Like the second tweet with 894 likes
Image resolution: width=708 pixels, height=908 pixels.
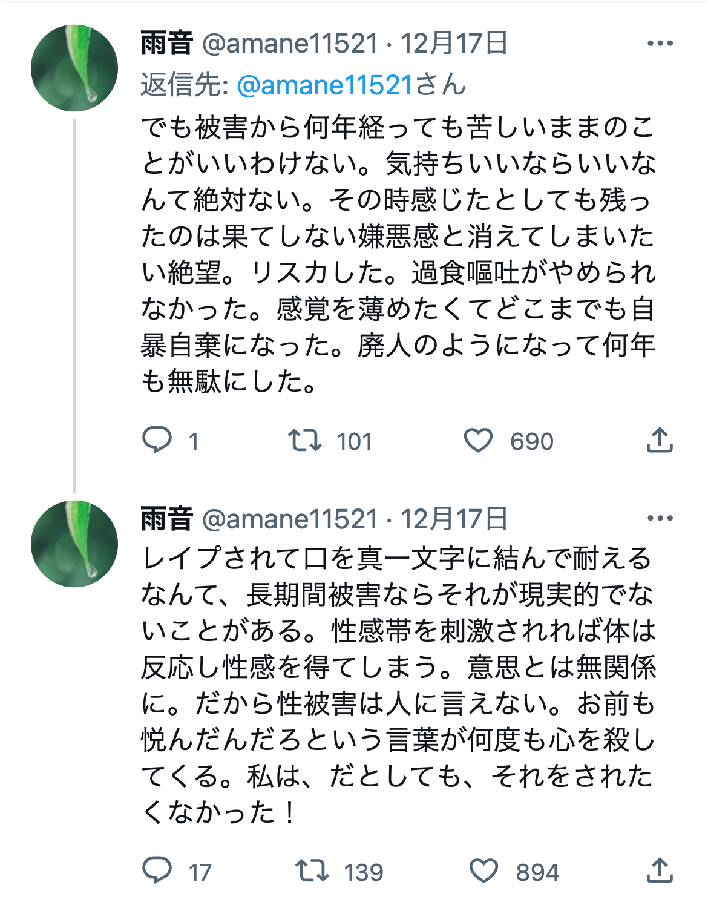click(x=483, y=870)
